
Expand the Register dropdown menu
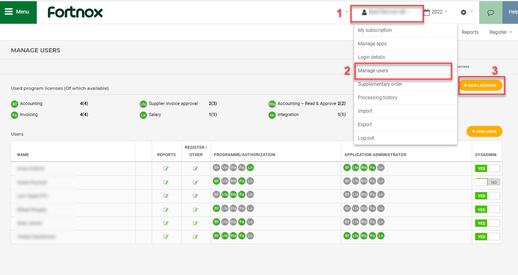click(500, 32)
